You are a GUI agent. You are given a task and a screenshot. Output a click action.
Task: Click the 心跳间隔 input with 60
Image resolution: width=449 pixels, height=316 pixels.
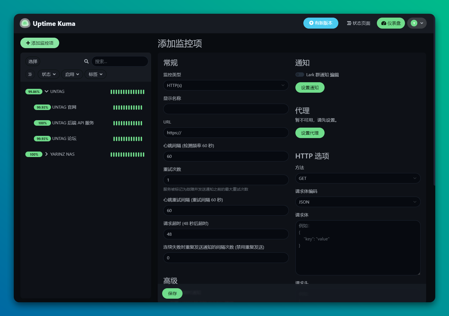point(226,156)
